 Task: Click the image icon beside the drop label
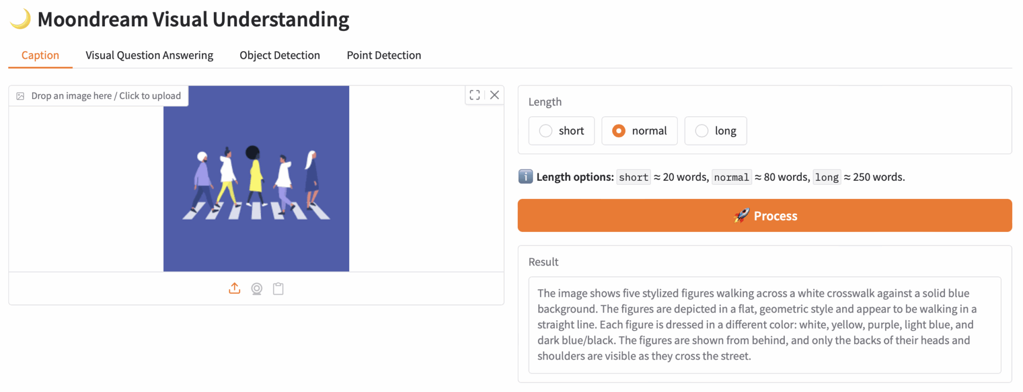tap(20, 96)
